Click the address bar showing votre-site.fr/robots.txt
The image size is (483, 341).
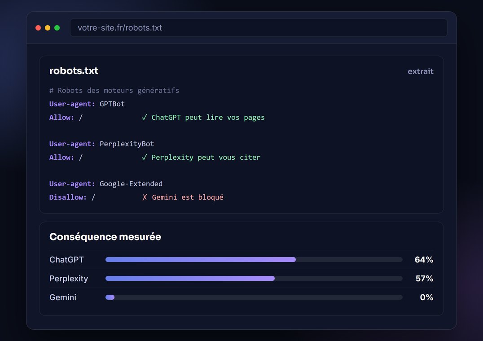click(259, 28)
